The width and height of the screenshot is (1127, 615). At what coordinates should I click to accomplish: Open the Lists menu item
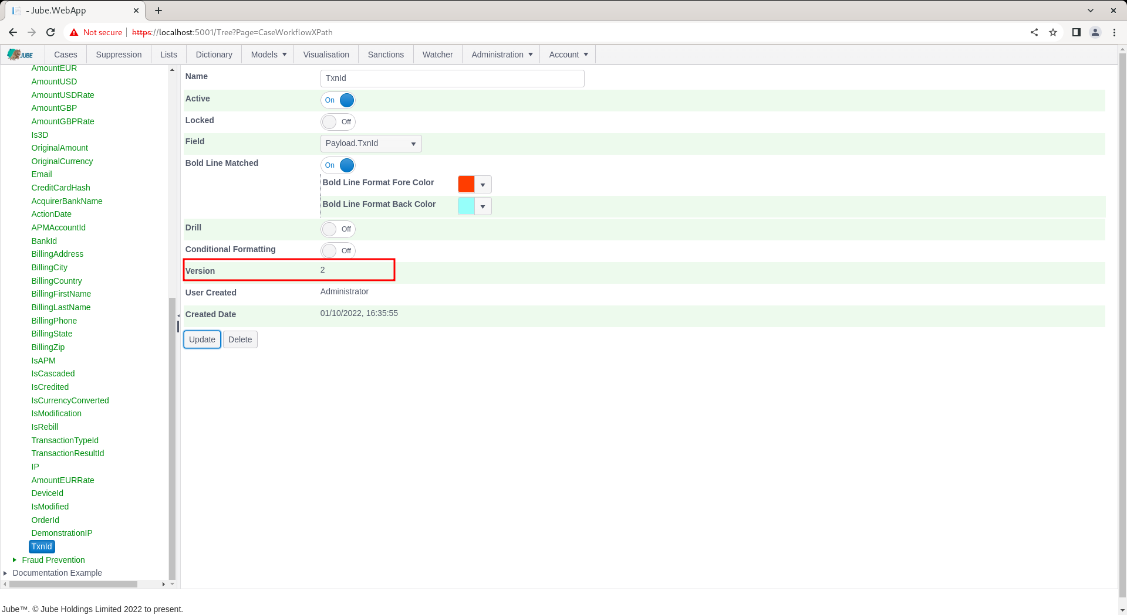(x=168, y=55)
